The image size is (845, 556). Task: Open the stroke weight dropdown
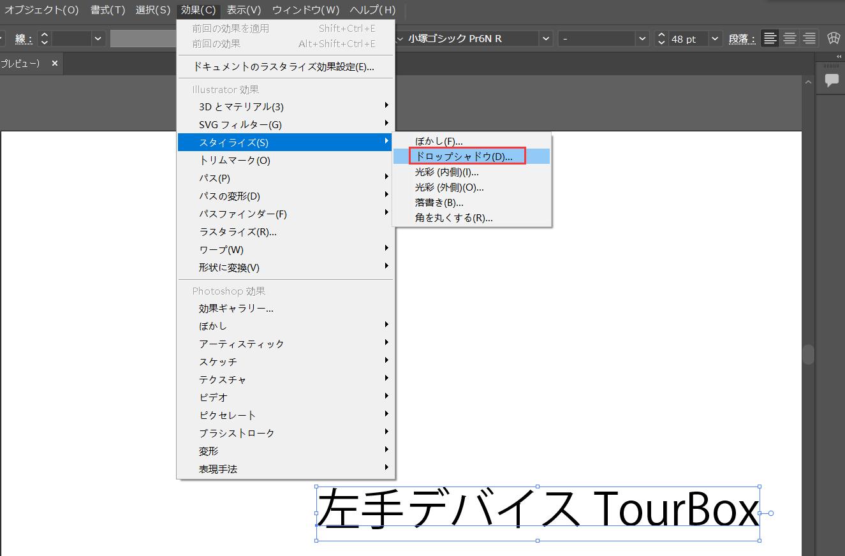click(x=98, y=38)
